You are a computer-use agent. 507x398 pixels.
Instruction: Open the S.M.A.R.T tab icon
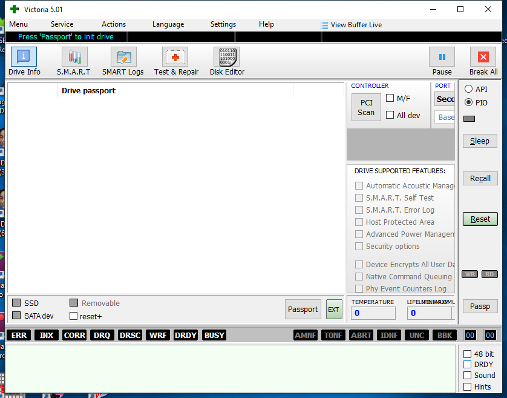[74, 57]
